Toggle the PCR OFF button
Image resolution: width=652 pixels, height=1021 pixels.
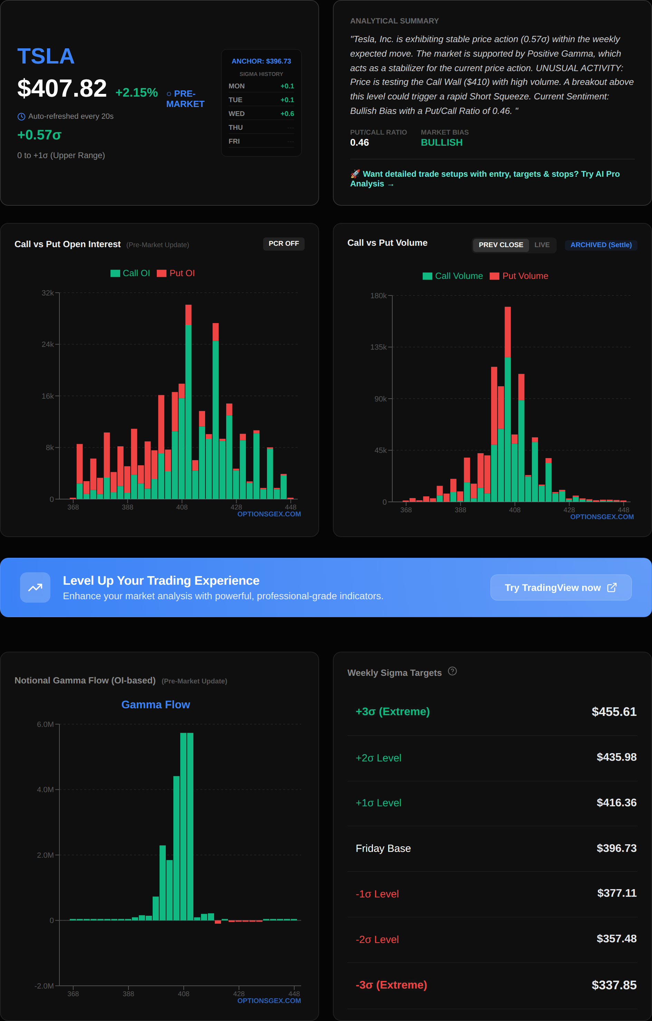tap(284, 244)
